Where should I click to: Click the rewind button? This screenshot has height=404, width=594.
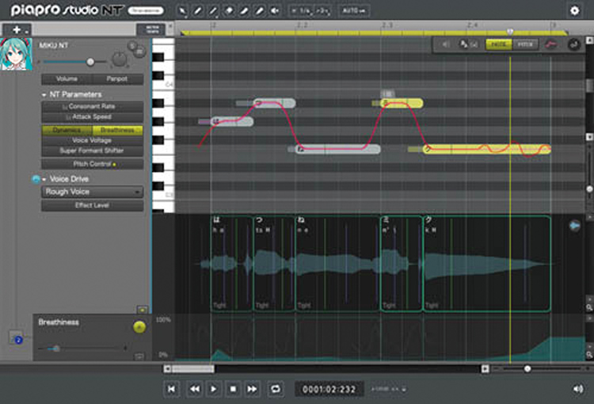pyautogui.click(x=195, y=389)
